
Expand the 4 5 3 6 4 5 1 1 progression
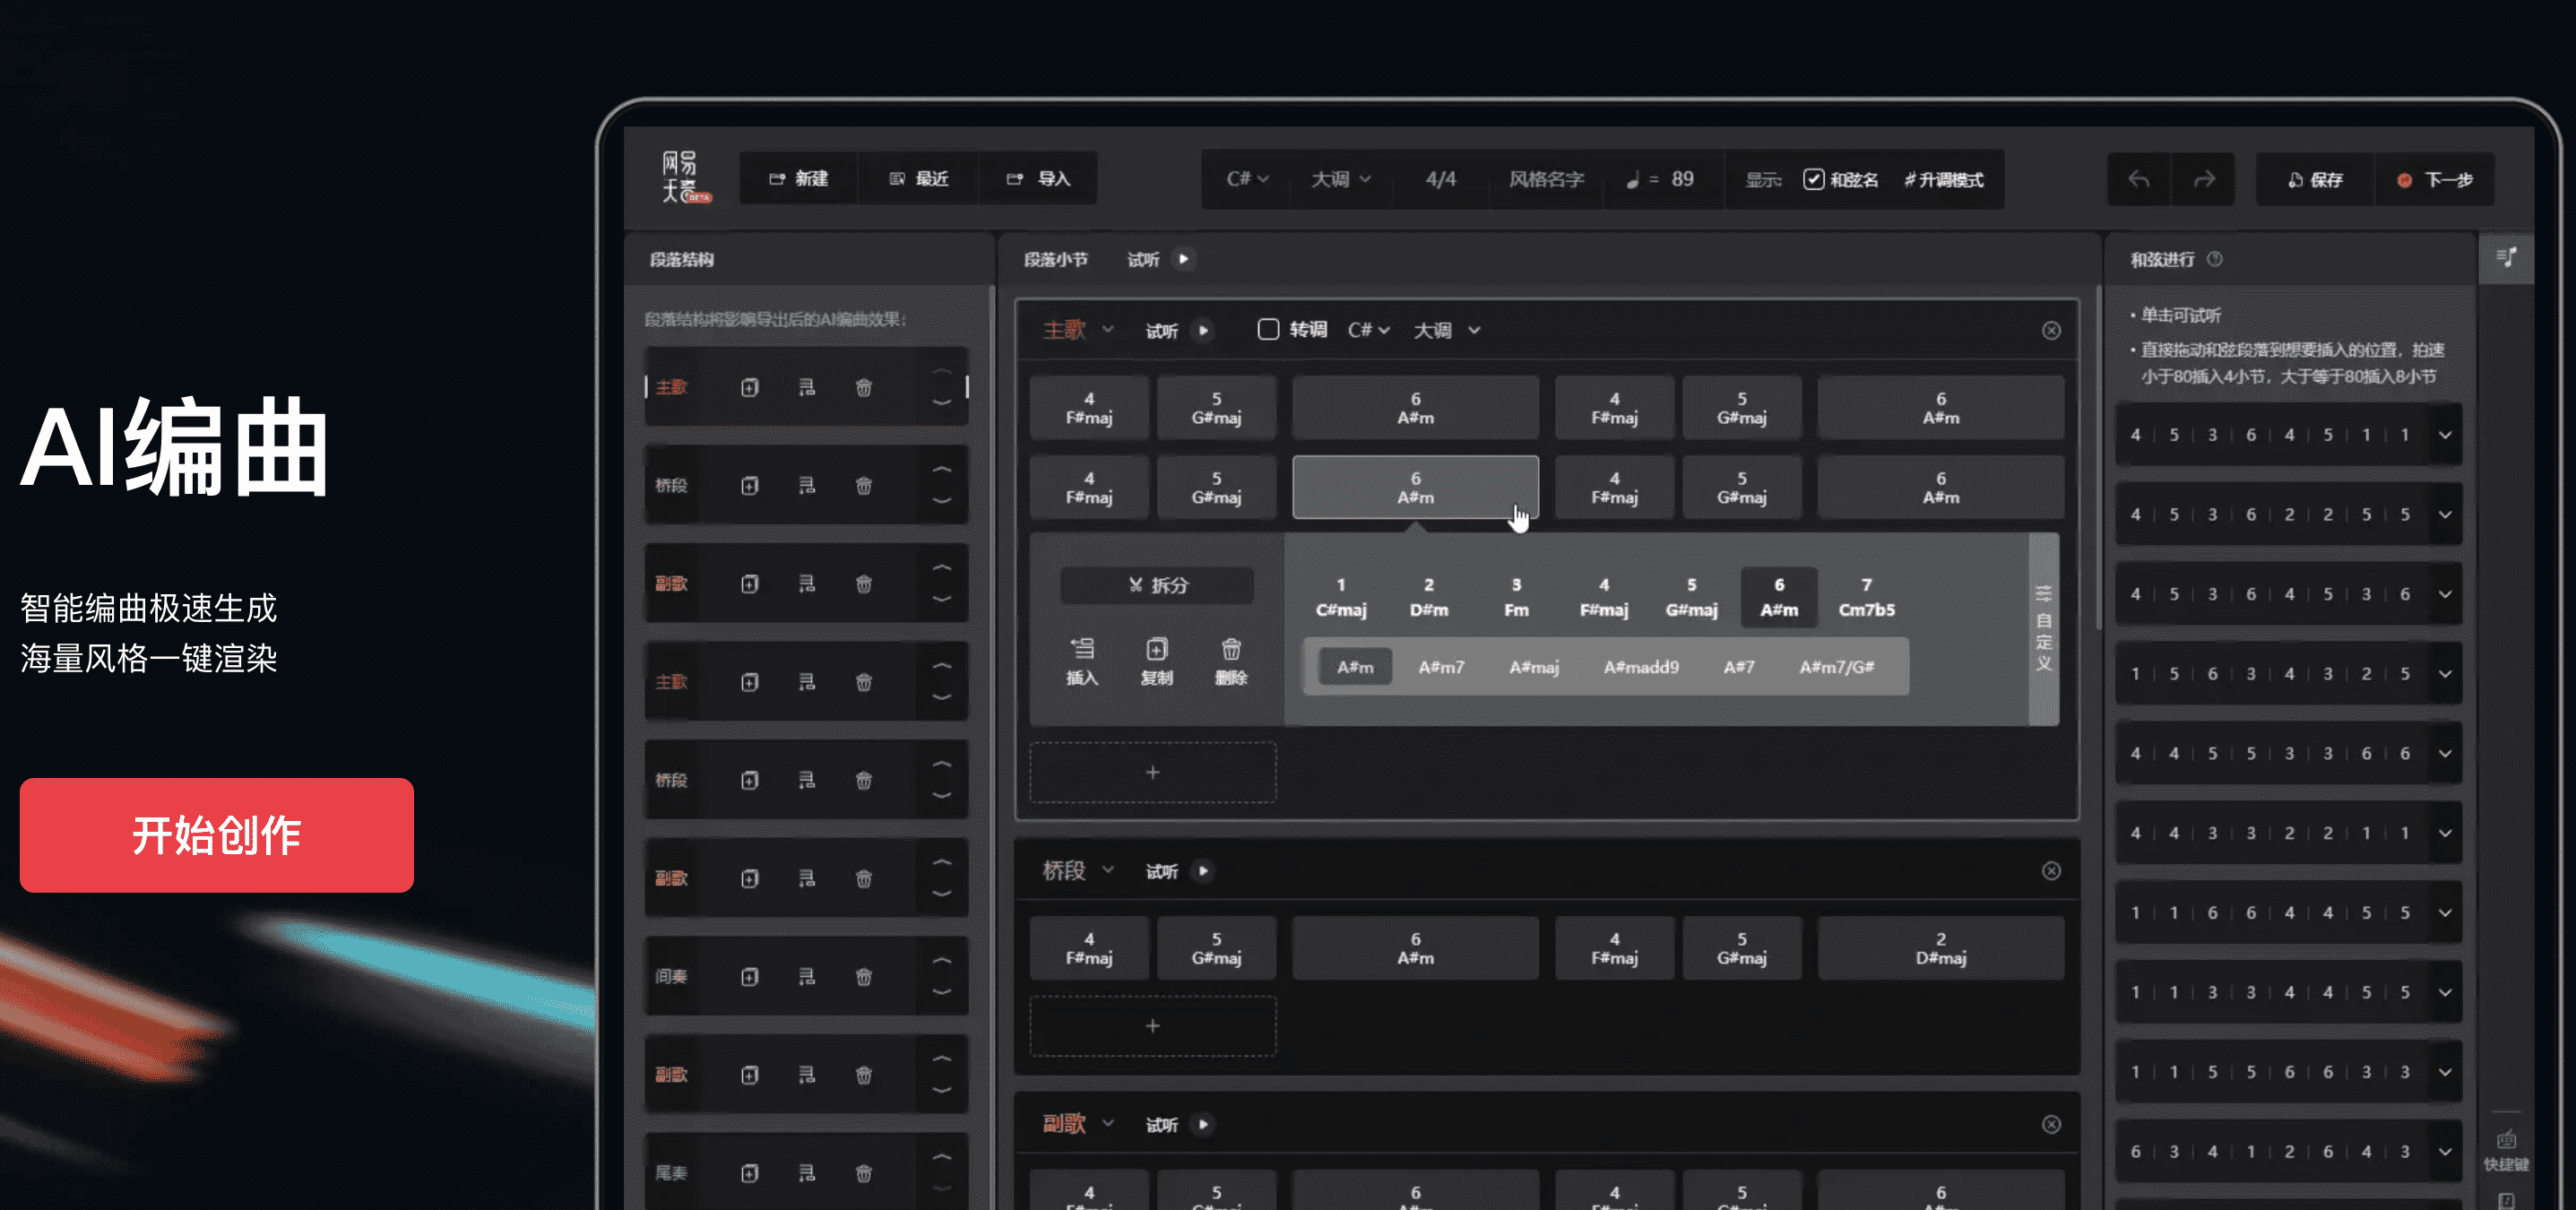coord(2445,435)
